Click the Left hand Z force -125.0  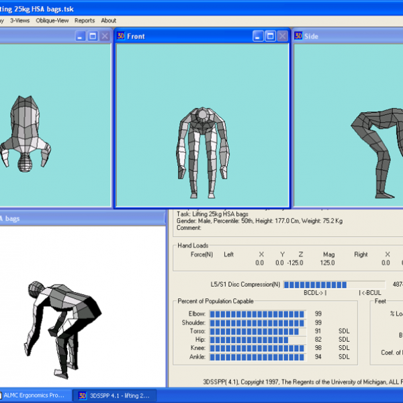[296, 263]
